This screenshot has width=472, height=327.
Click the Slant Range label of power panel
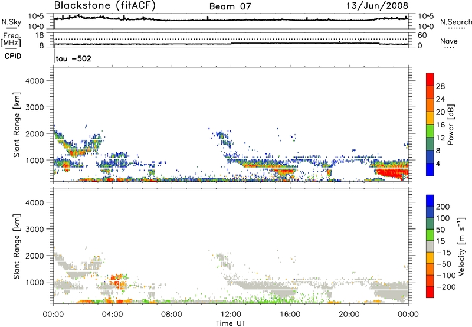pyautogui.click(x=17, y=125)
